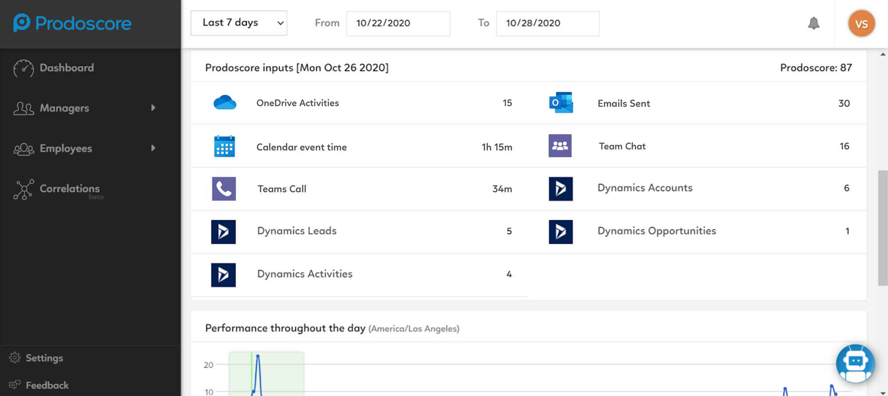Expand the Employees submenu arrow
This screenshot has height=396, width=888.
(x=153, y=148)
